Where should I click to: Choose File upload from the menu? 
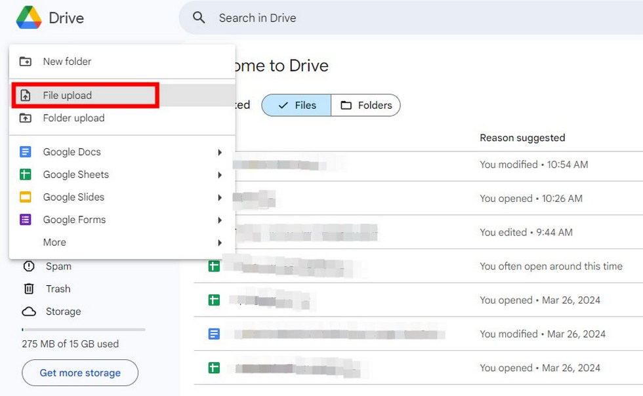click(x=122, y=96)
